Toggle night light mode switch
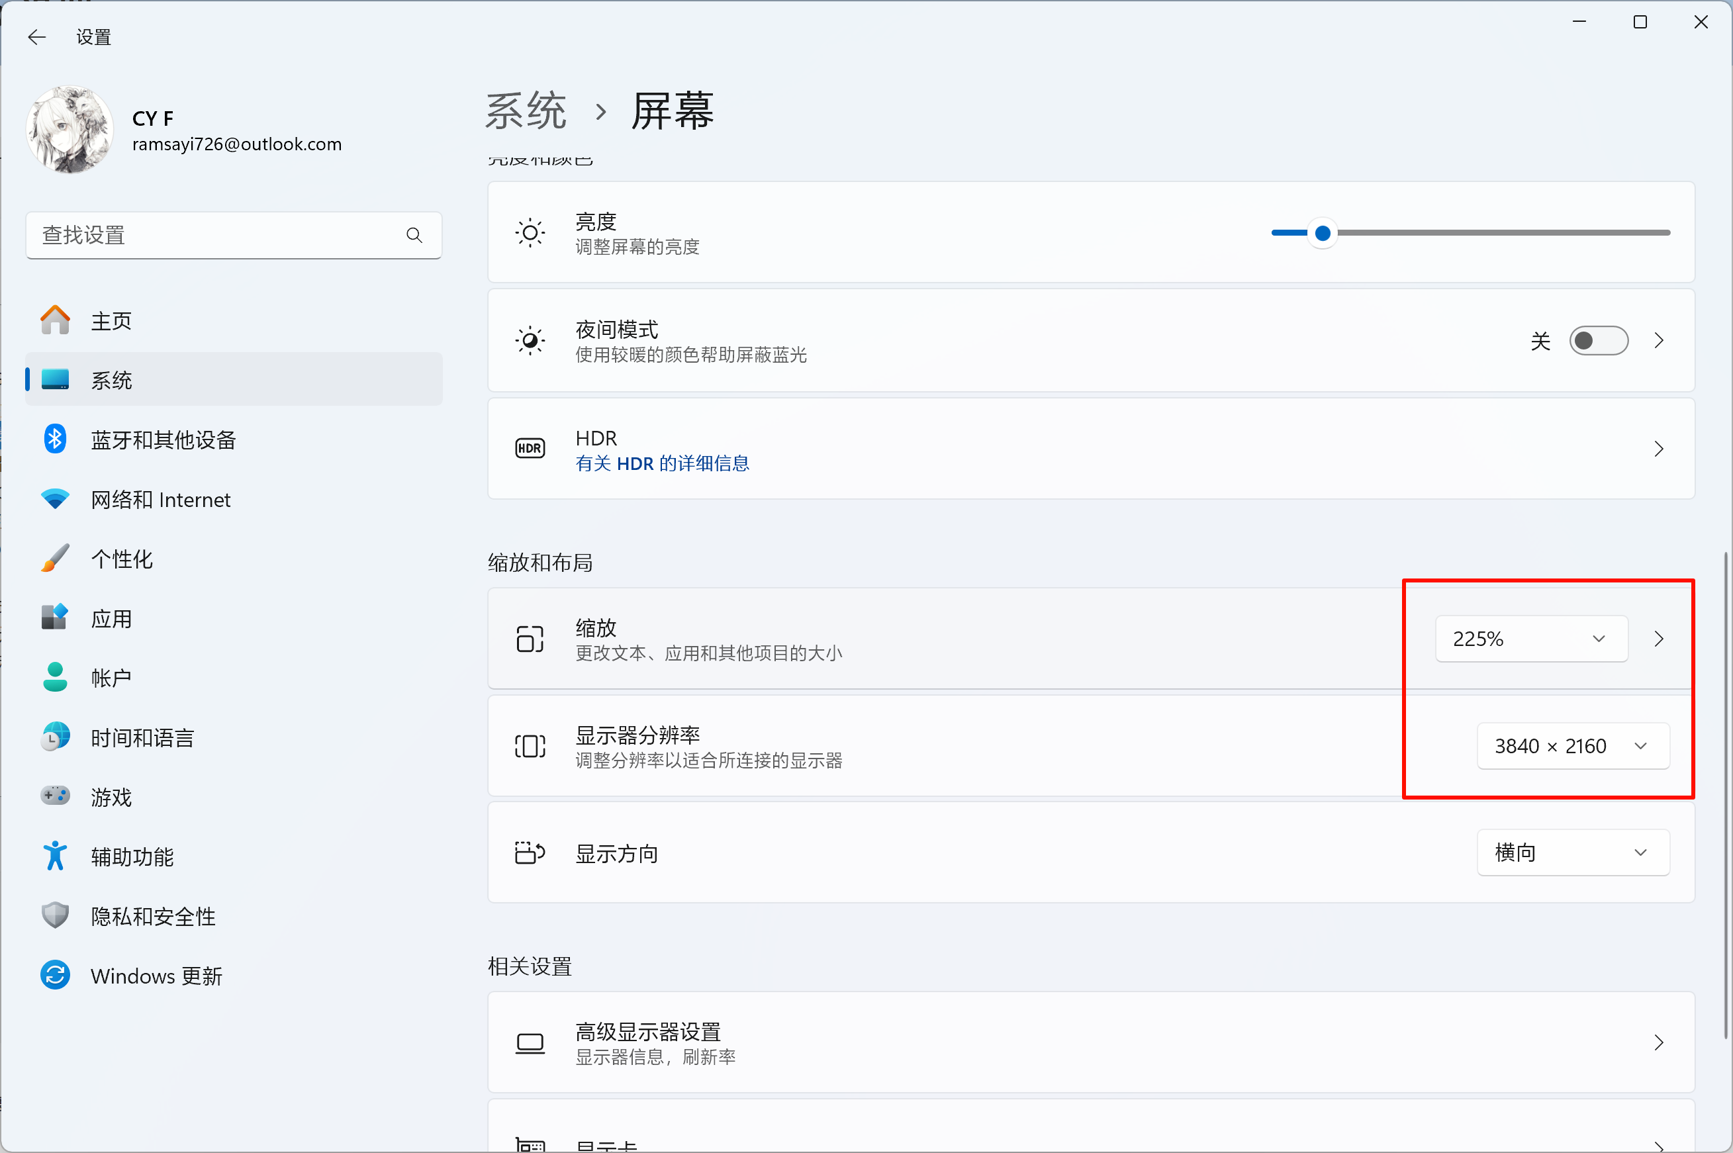The height and width of the screenshot is (1153, 1733). [1599, 340]
